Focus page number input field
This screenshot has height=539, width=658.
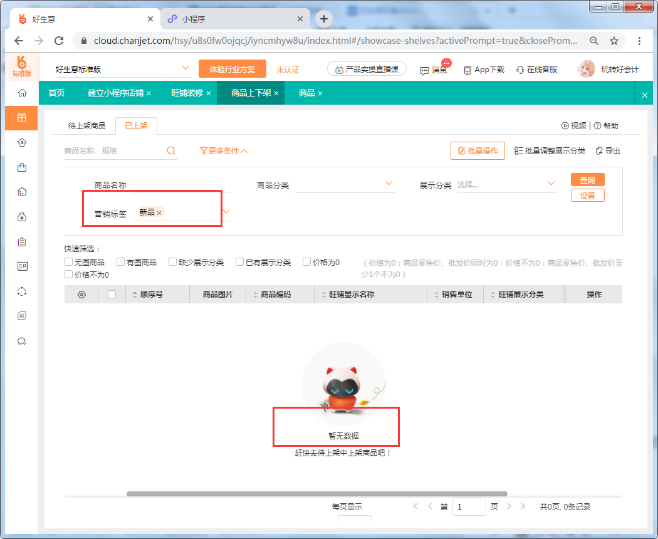469,506
